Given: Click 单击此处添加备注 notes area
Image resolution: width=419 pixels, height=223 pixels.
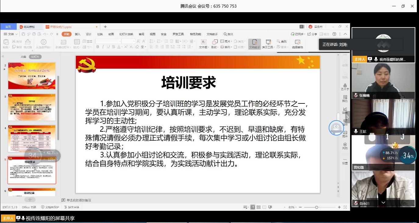Looking at the screenshot, I should (79, 200).
